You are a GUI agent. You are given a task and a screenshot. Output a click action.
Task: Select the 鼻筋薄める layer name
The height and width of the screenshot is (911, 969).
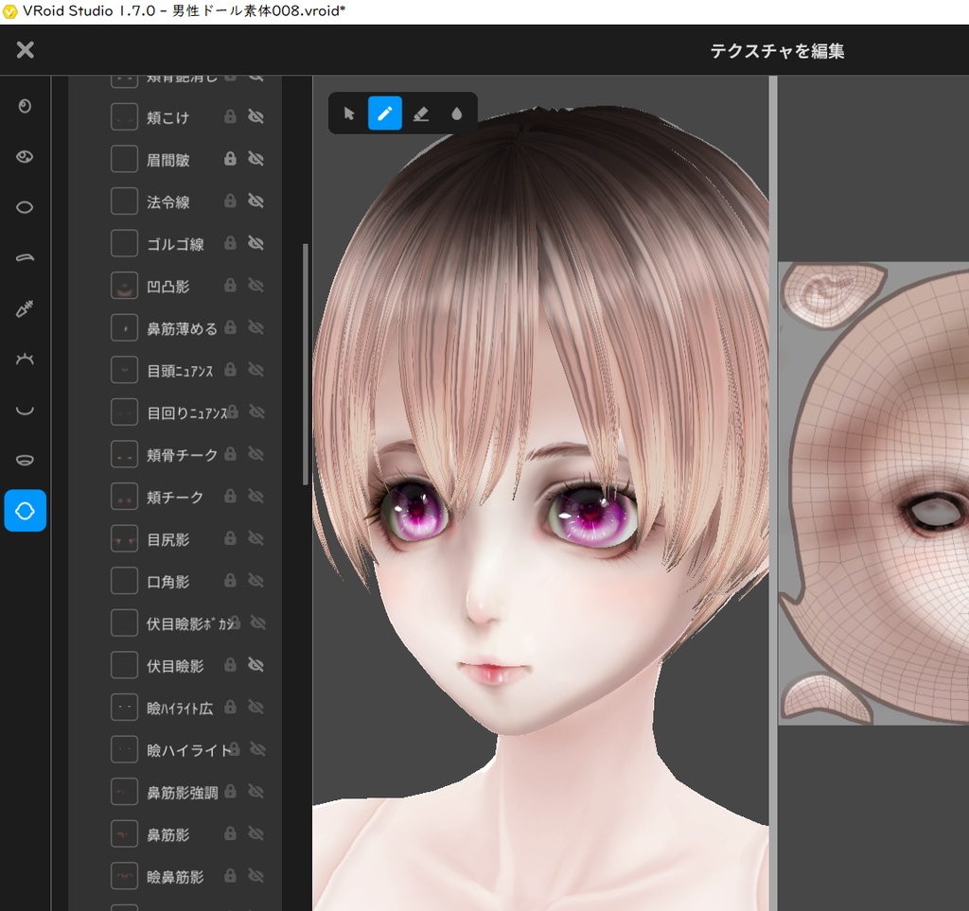[183, 328]
